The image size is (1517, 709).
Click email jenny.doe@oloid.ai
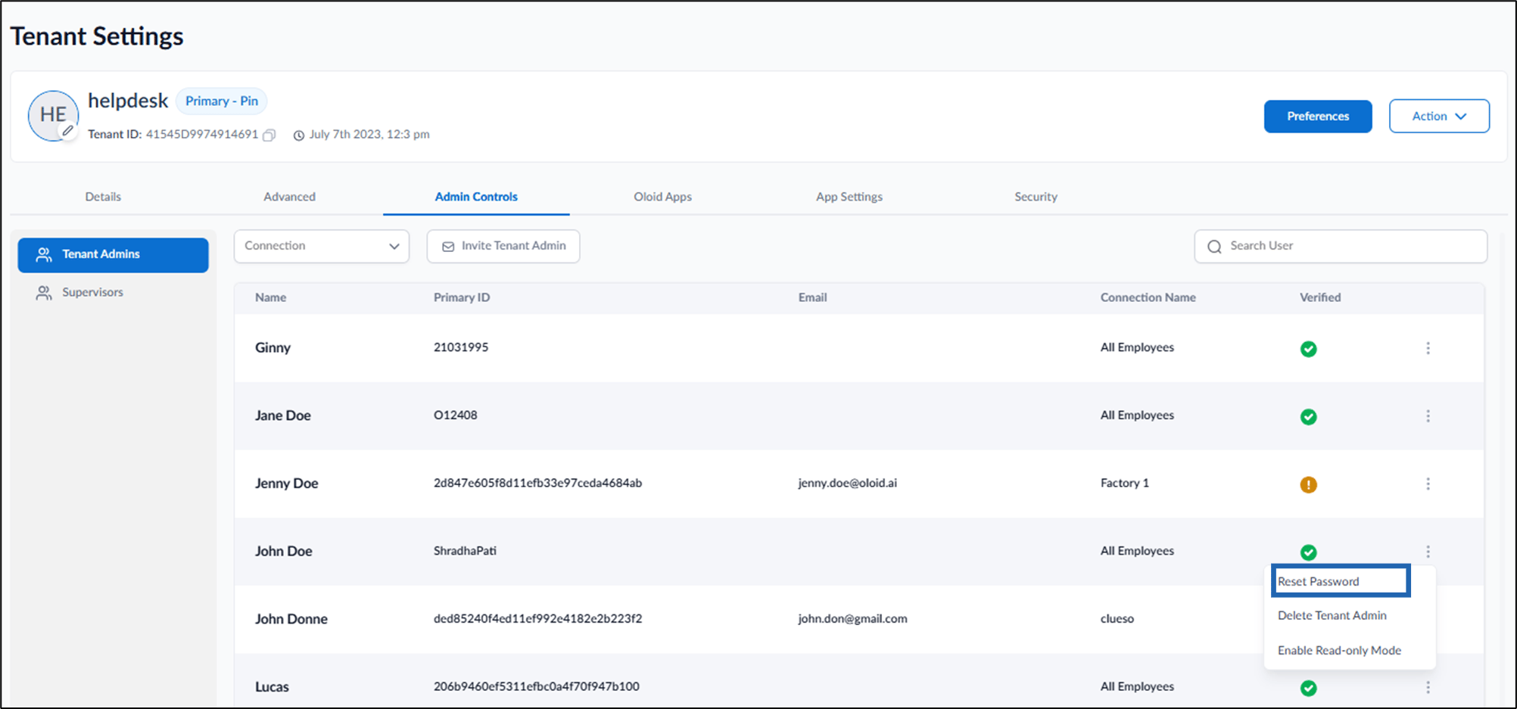click(847, 483)
